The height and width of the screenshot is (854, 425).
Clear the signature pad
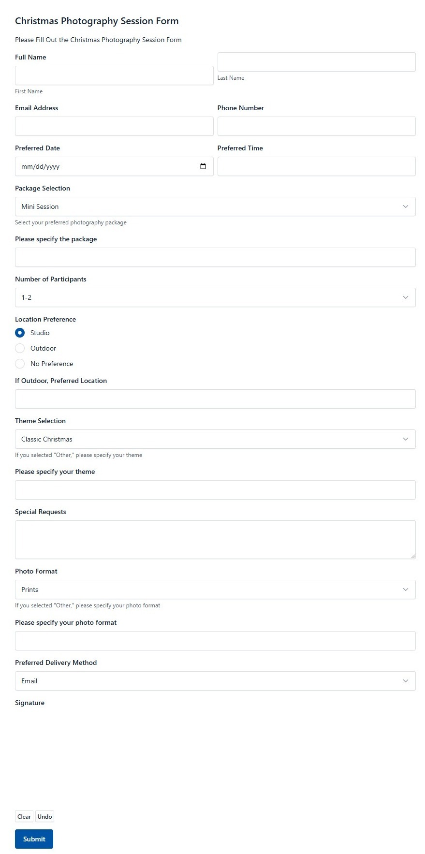coord(24,816)
